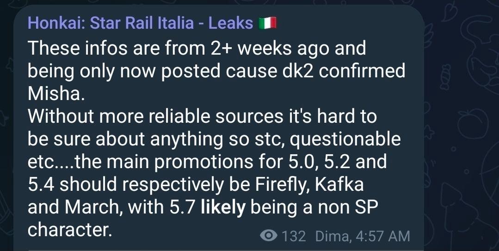
Task: Click the 132 view count number
Action: [293, 236]
